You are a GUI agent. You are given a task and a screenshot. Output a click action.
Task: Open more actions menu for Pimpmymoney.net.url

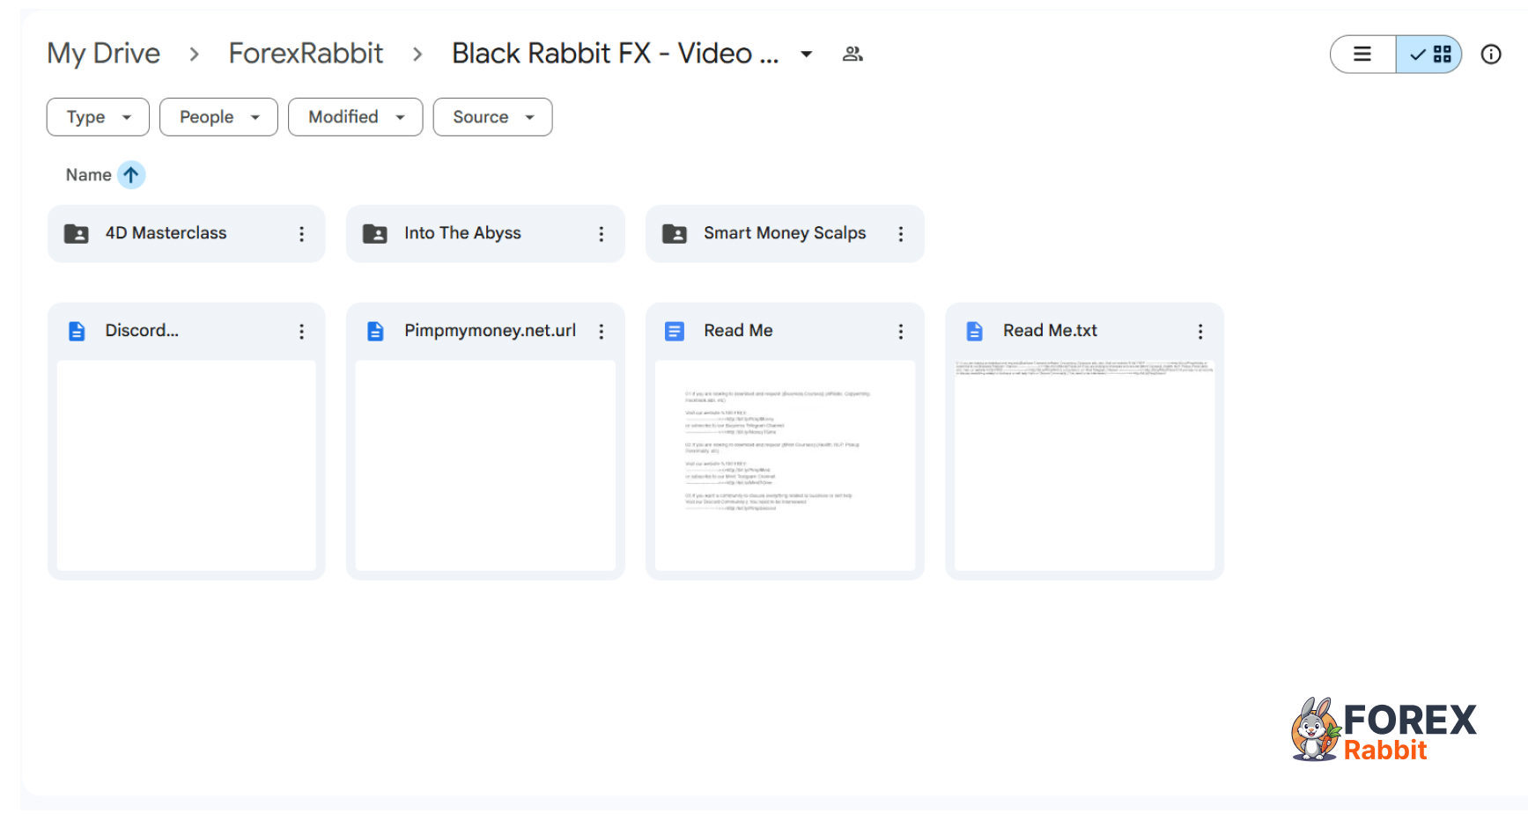pyautogui.click(x=601, y=332)
